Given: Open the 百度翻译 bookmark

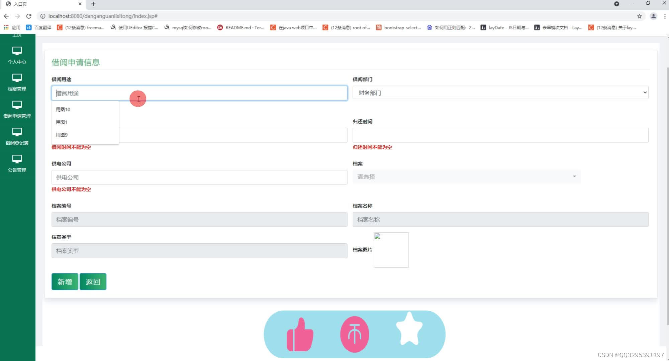Looking at the screenshot, I should click(39, 27).
